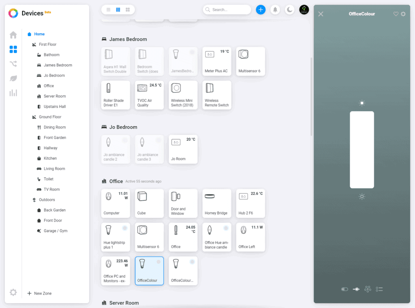Collapse the Outdoors zone

[34, 200]
